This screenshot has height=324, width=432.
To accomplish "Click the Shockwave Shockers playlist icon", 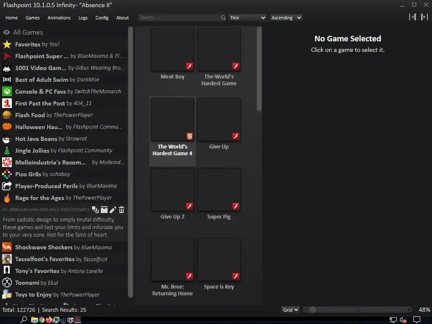I will [x=7, y=247].
